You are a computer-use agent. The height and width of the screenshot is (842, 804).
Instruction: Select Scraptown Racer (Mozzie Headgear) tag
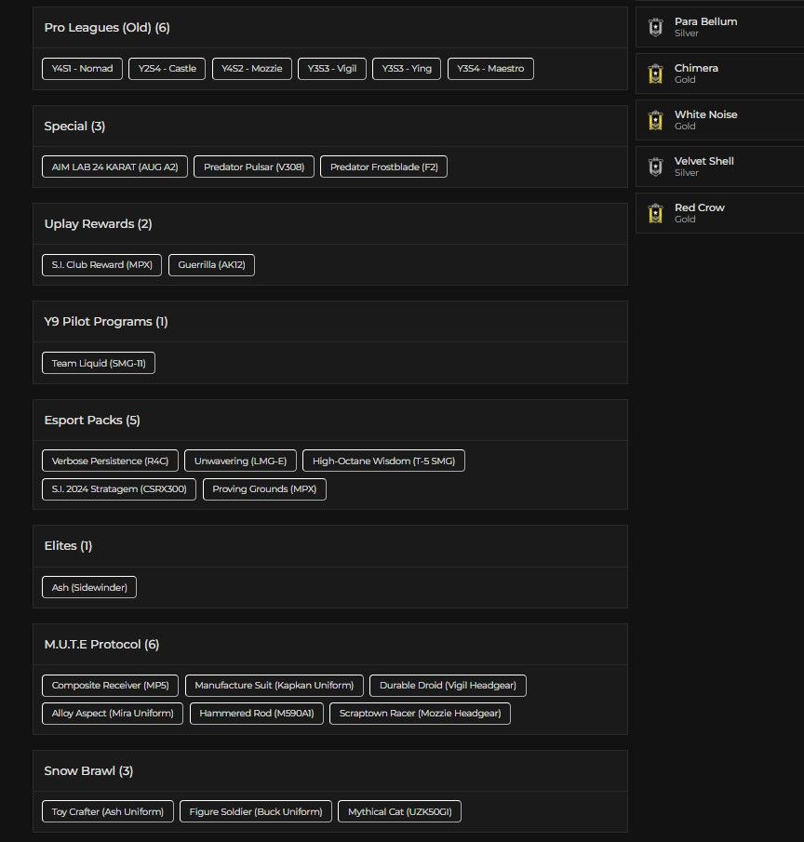coord(420,714)
